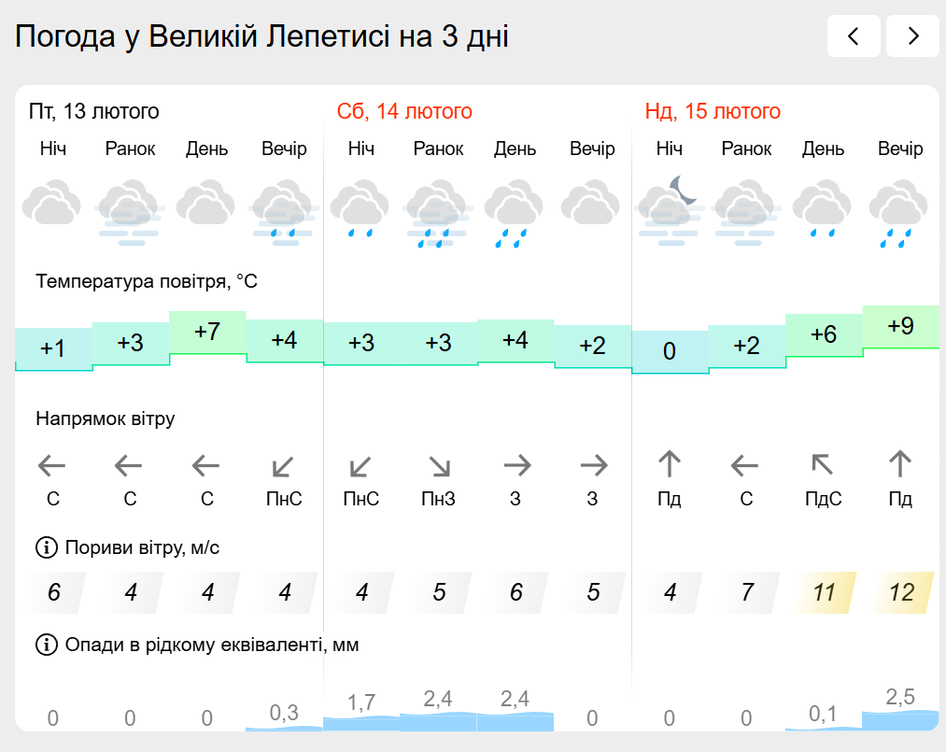Viewport: 946px width, 752px height.
Task: Click Saturday evening wind direction arrow
Action: tap(592, 464)
